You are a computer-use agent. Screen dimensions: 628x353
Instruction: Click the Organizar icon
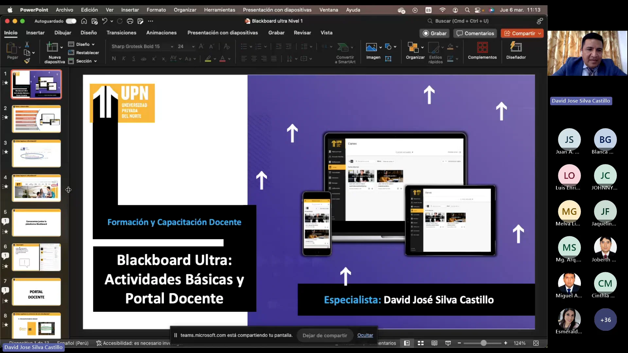(x=413, y=48)
